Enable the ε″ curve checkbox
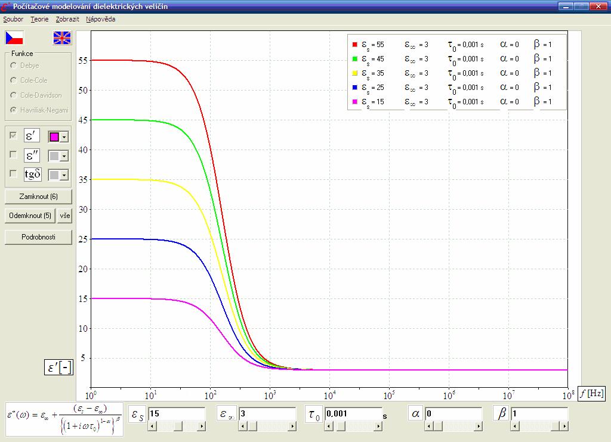Image resolution: width=611 pixels, height=442 pixels. [x=13, y=155]
